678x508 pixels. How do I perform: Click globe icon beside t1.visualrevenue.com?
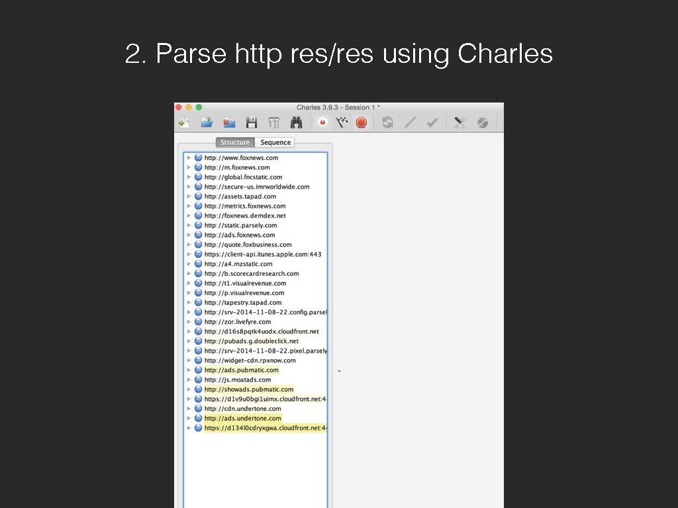198,283
